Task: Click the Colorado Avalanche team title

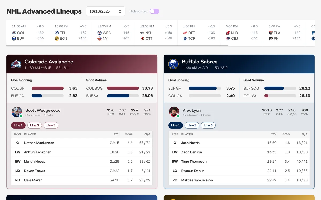Action: point(49,62)
